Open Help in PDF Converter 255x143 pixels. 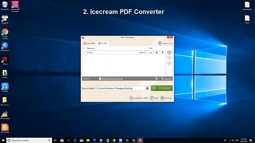pos(154,98)
